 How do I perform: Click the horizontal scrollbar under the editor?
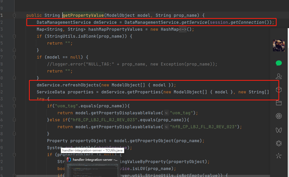(x=143, y=176)
